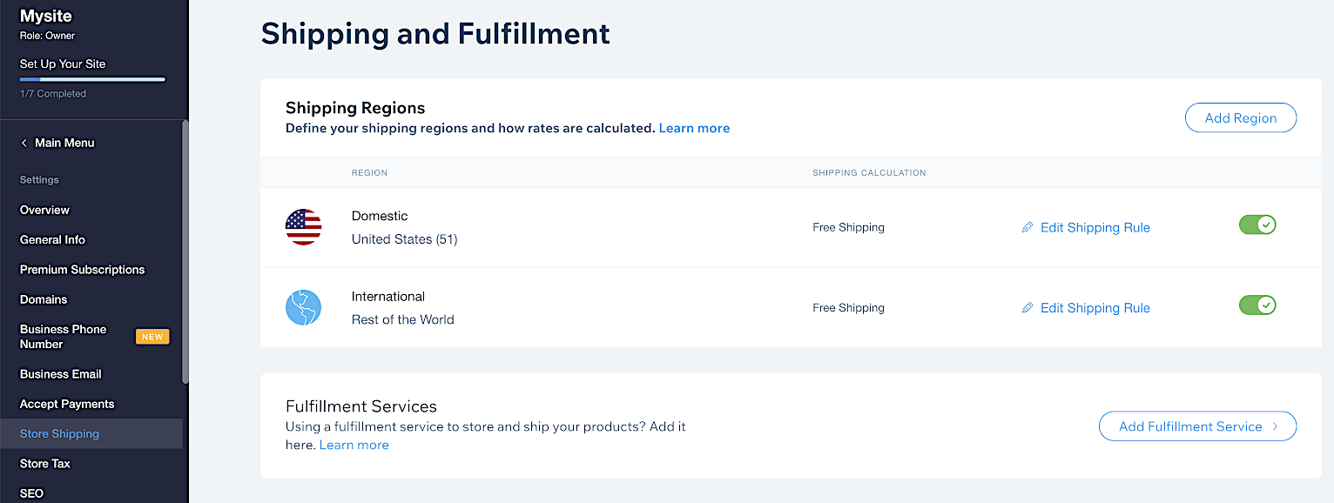
Task: Open the Store Tax settings page
Action: [x=45, y=464]
